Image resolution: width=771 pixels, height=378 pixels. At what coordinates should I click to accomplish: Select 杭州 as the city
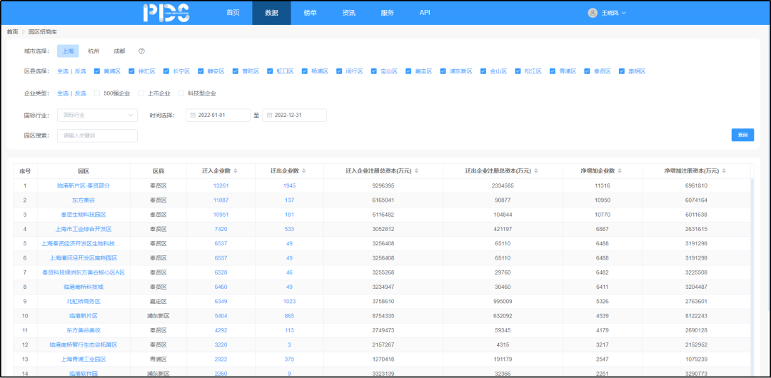point(94,51)
